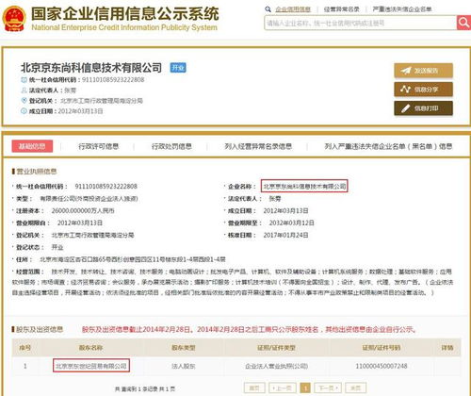471x396 pixels.
Task: Click the 序号 column header
Action: click(24, 348)
